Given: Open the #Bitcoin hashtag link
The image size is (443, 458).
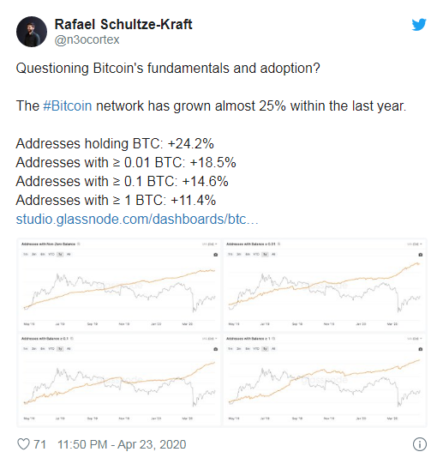Looking at the screenshot, I should click(68, 105).
